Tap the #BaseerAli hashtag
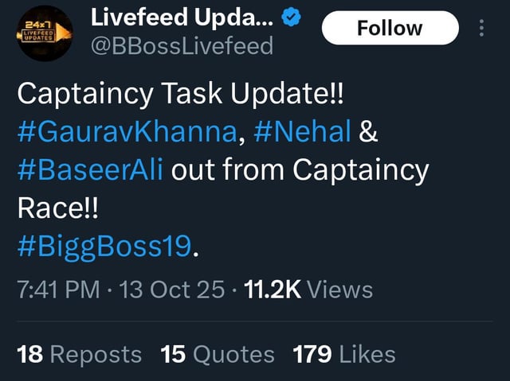510x381 pixels. (x=91, y=171)
